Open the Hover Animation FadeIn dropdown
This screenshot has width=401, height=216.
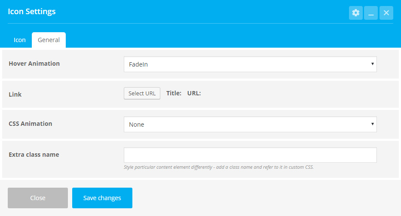tap(250, 64)
